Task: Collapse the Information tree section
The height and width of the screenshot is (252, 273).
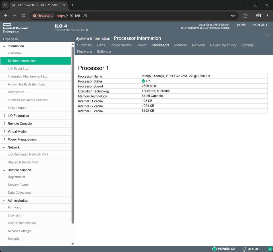Action: pos(4,46)
